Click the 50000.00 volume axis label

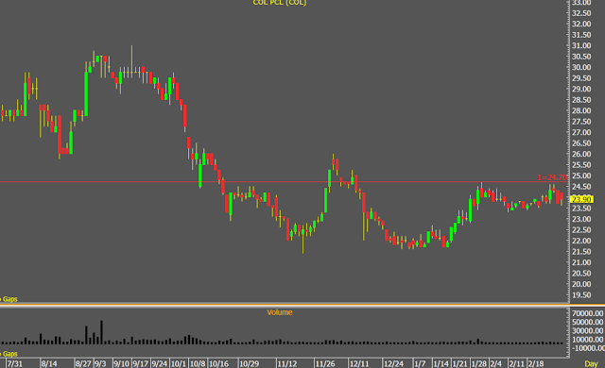[x=588, y=322]
